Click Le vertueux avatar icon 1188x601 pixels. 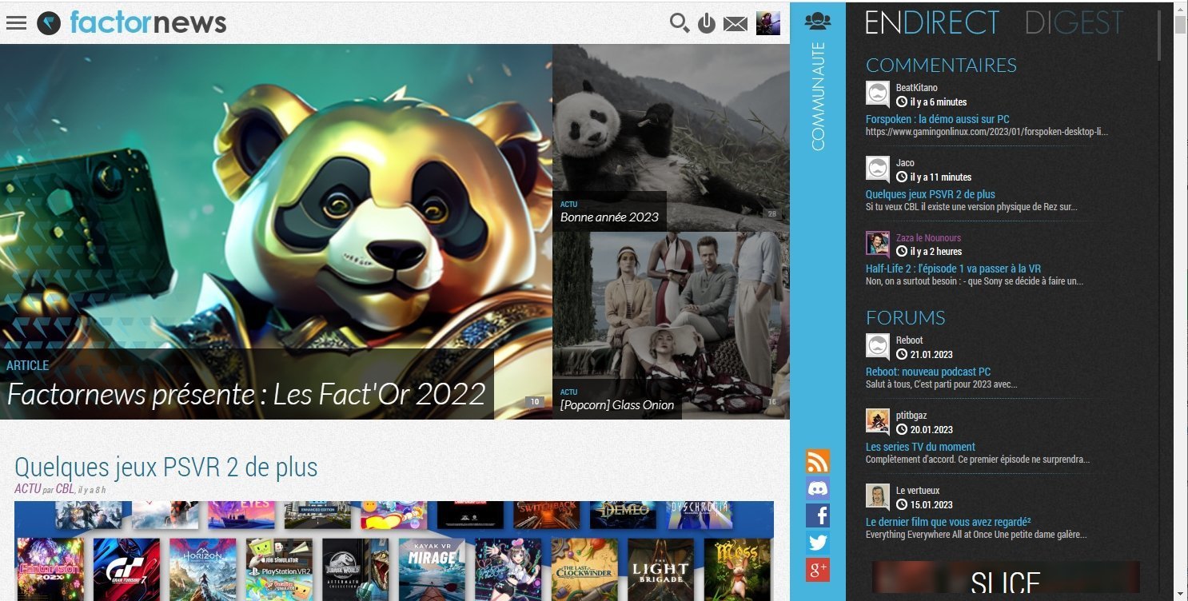point(878,497)
